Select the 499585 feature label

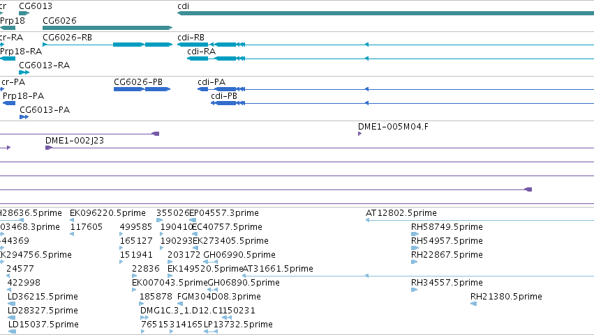click(x=135, y=227)
